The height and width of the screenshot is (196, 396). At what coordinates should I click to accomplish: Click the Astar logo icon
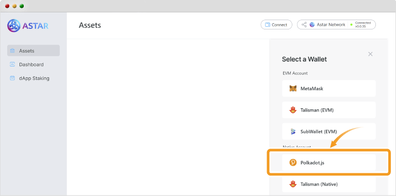click(13, 25)
